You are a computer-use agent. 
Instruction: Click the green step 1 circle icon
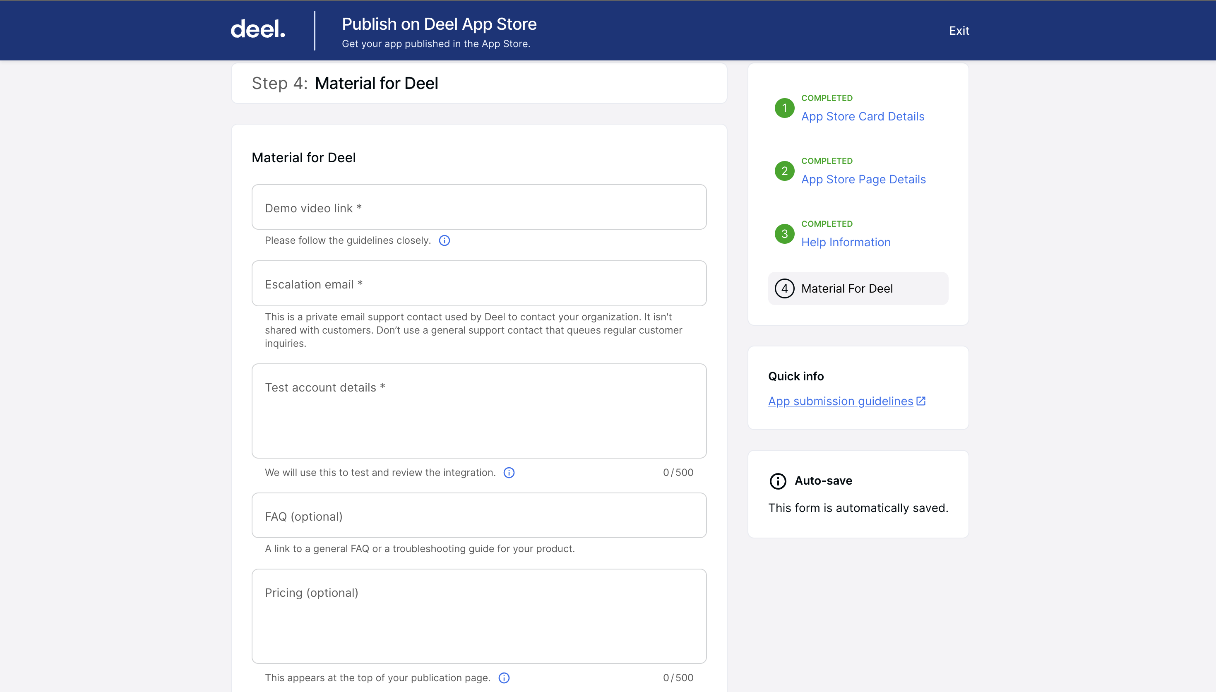785,108
